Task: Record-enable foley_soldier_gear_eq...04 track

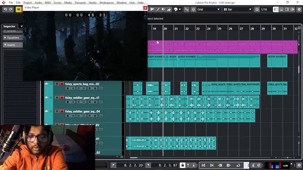Action: 68,116
